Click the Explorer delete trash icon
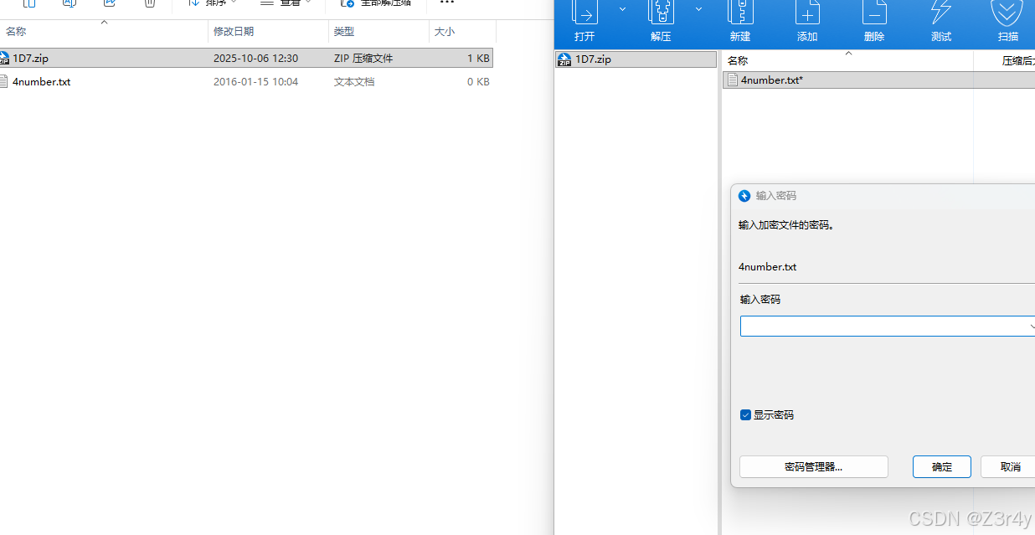Image resolution: width=1035 pixels, height=535 pixels. tap(150, 3)
